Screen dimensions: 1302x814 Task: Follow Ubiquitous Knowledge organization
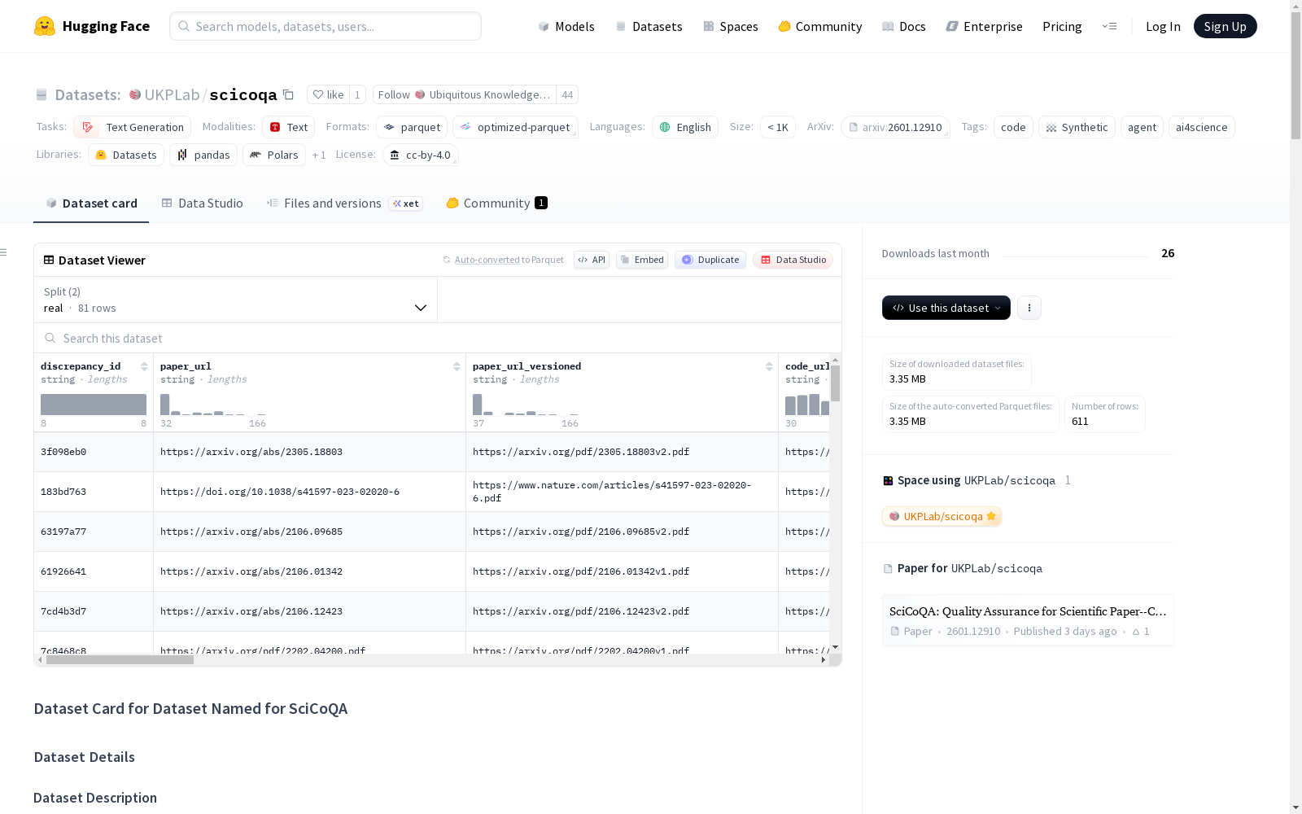point(465,94)
